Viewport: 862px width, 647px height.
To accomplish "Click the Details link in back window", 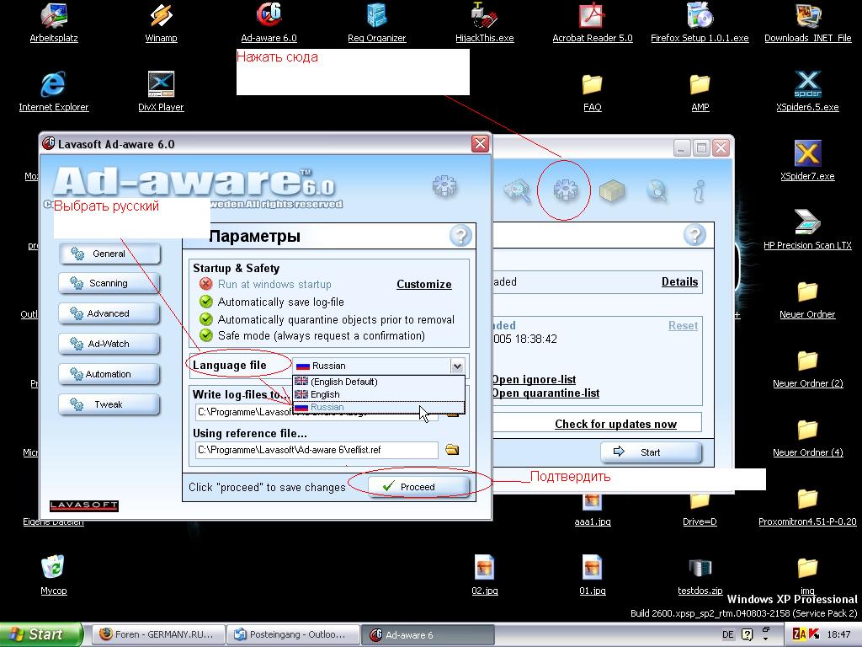I will [x=679, y=281].
